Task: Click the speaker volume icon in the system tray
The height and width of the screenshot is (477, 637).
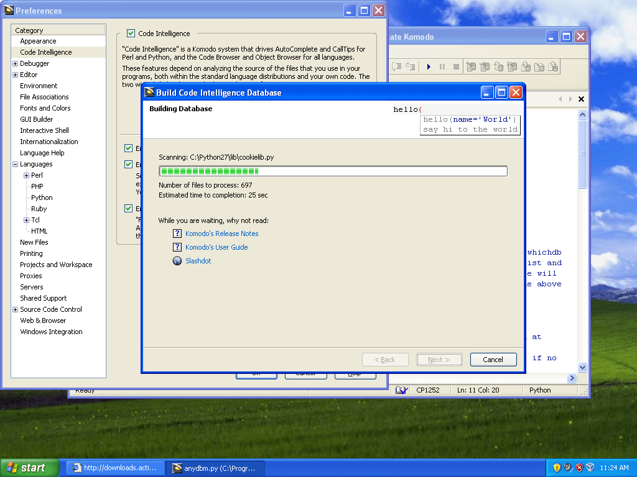Action: (569, 468)
